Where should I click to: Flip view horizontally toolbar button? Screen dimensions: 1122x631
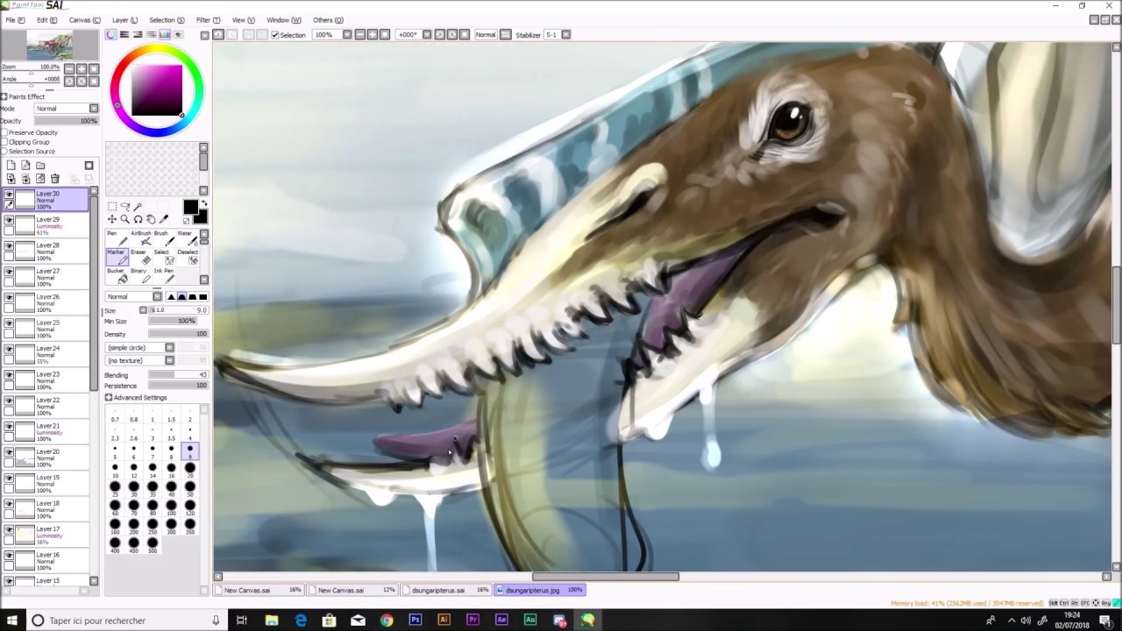pos(505,34)
